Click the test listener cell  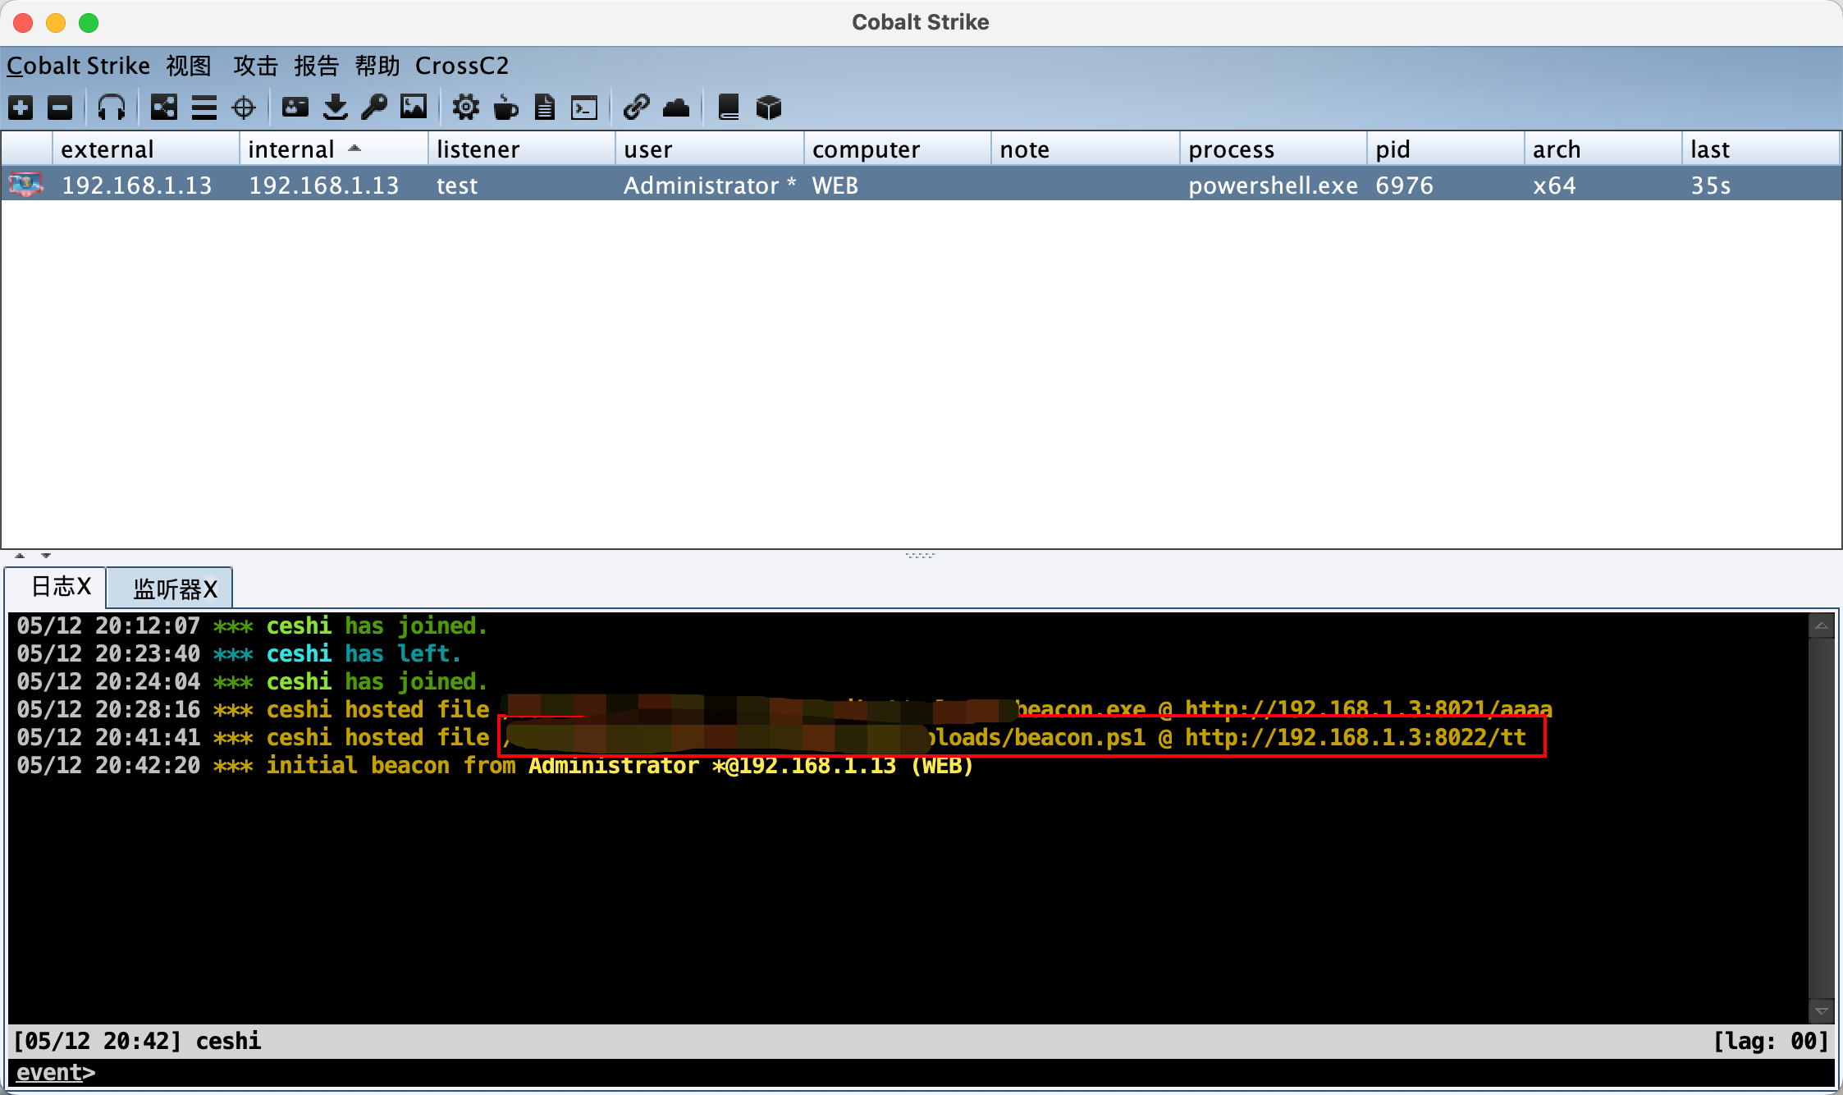click(522, 186)
